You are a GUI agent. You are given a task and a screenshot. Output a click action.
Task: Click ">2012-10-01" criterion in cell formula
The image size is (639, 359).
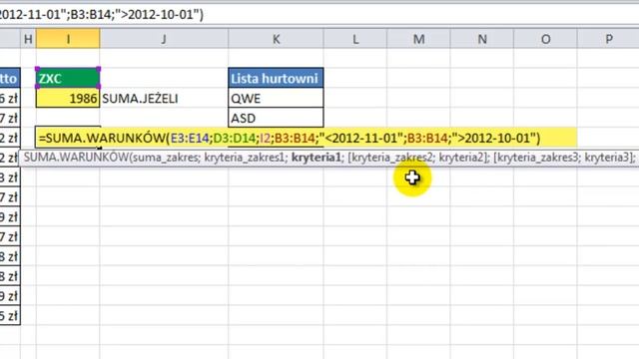click(494, 138)
